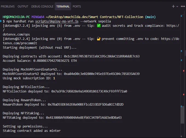Open the PORTS tab
This screenshot has height=138, width=186.
[x=77, y=6]
